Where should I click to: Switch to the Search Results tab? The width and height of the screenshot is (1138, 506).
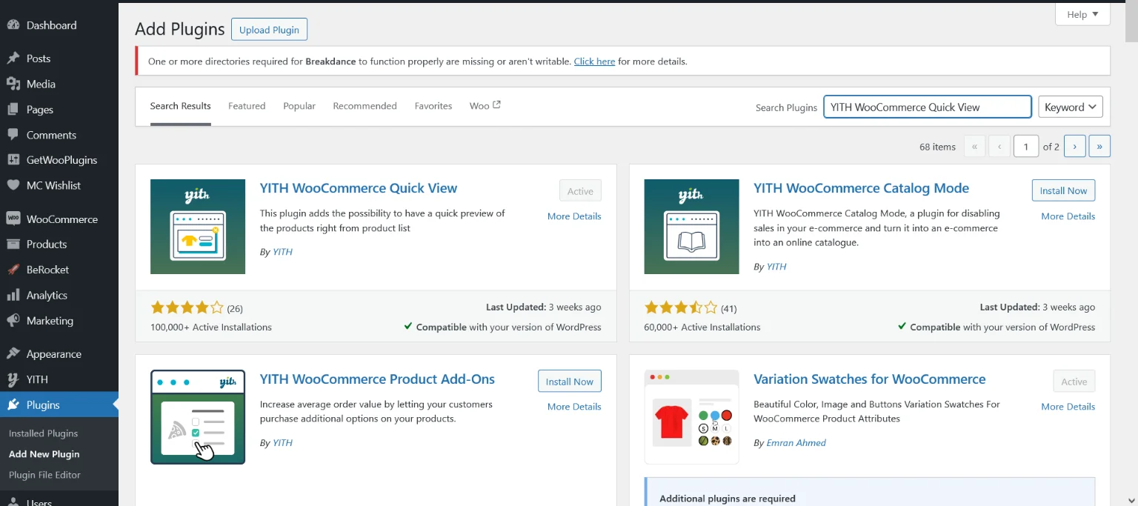(x=181, y=106)
